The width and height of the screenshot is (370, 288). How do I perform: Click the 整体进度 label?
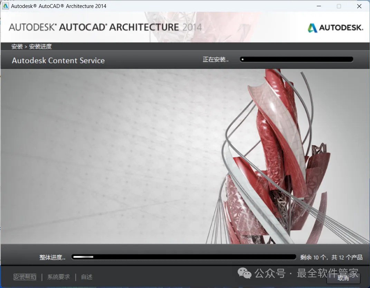(53, 257)
